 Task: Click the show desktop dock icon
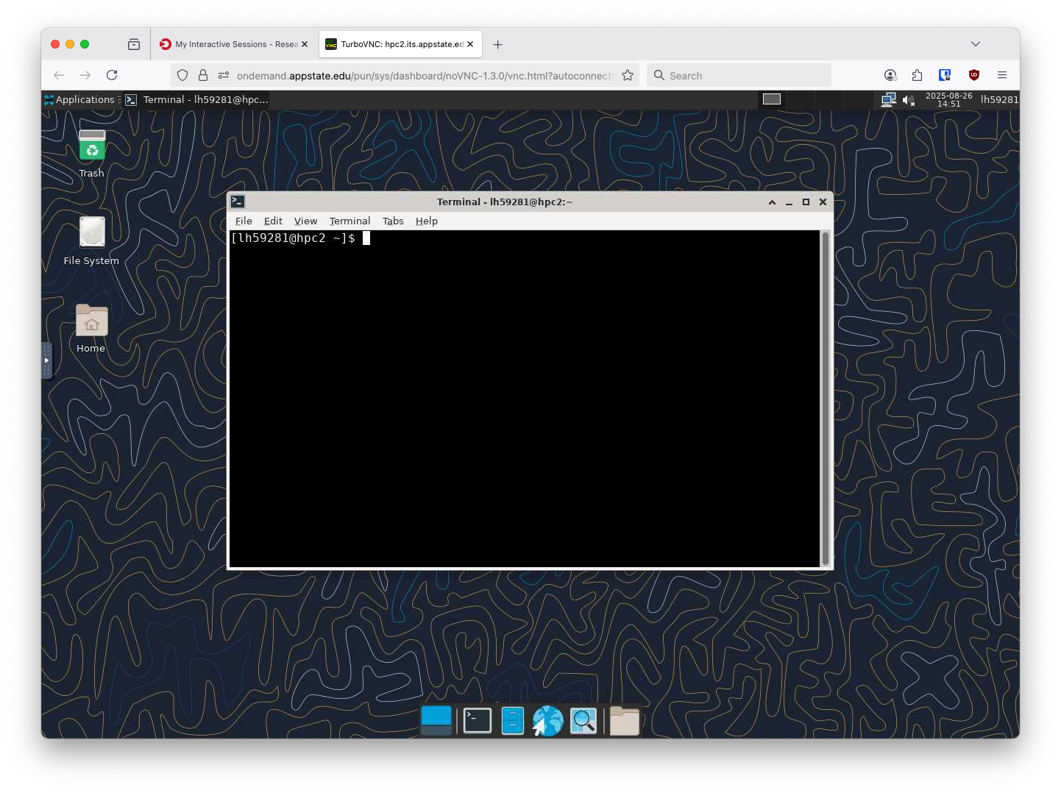point(436,721)
